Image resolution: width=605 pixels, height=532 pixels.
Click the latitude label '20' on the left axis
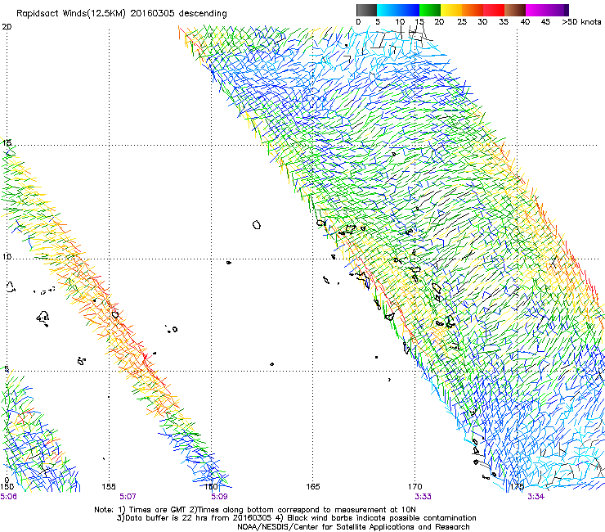click(x=7, y=27)
